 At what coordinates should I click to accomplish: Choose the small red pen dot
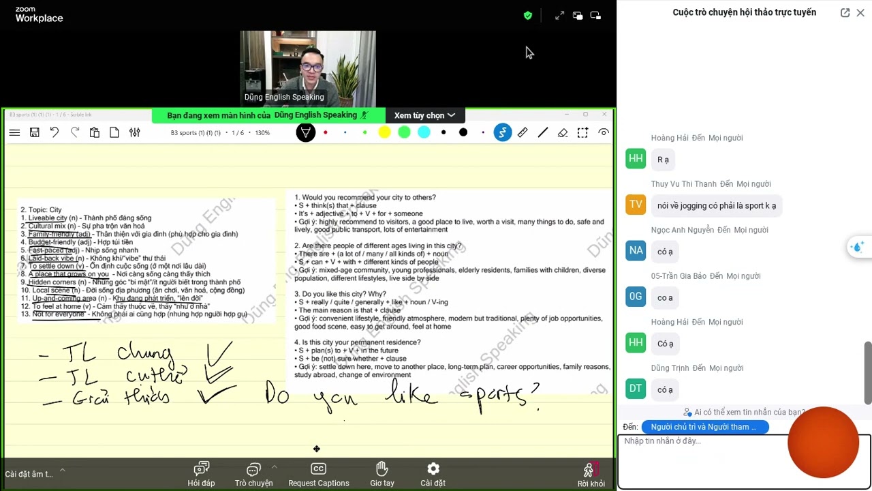tap(326, 132)
